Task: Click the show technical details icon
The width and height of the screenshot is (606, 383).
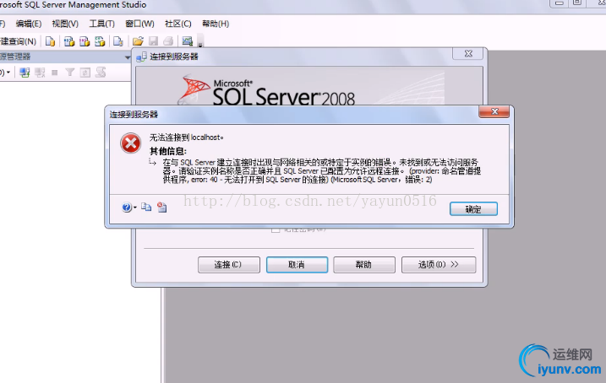Action: pyautogui.click(x=162, y=208)
